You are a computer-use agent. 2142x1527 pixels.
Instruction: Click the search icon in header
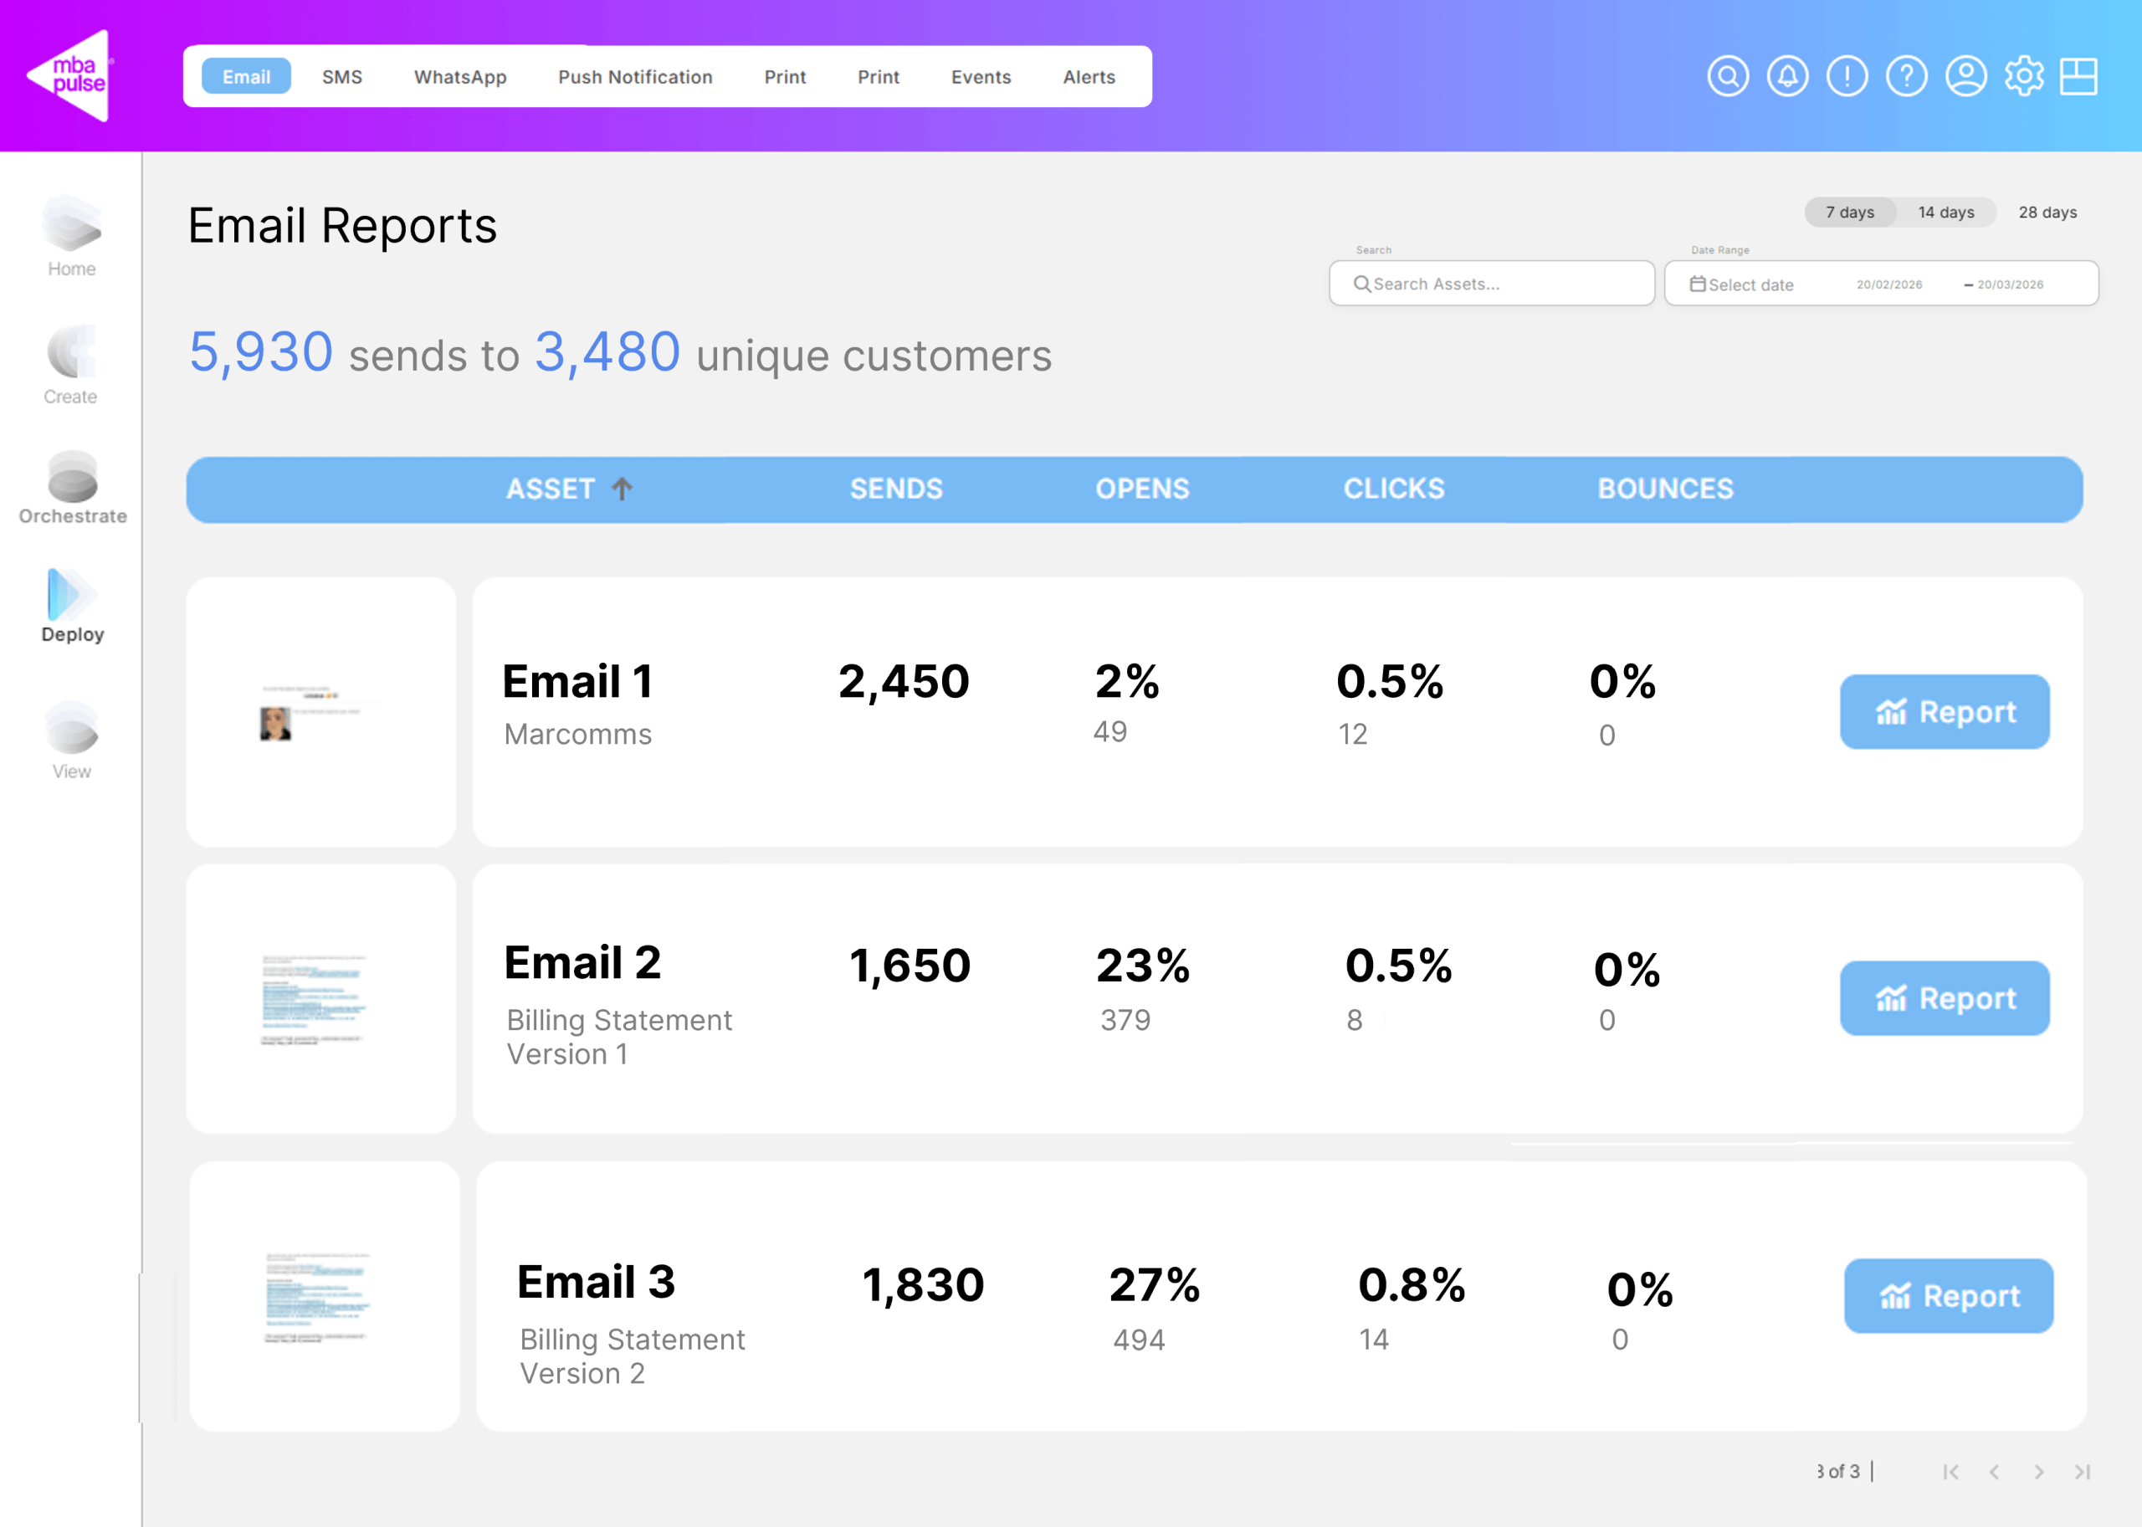1727,76
